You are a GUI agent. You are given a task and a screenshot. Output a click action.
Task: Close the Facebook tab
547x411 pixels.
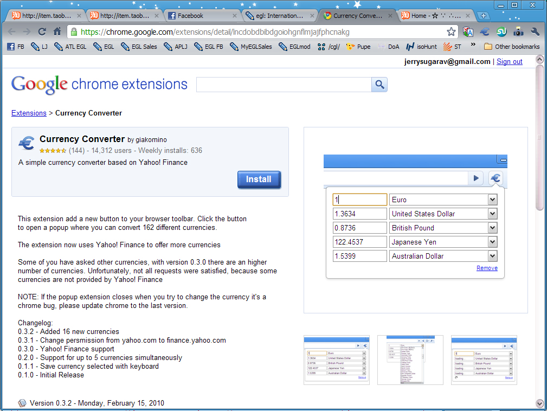pos(234,16)
